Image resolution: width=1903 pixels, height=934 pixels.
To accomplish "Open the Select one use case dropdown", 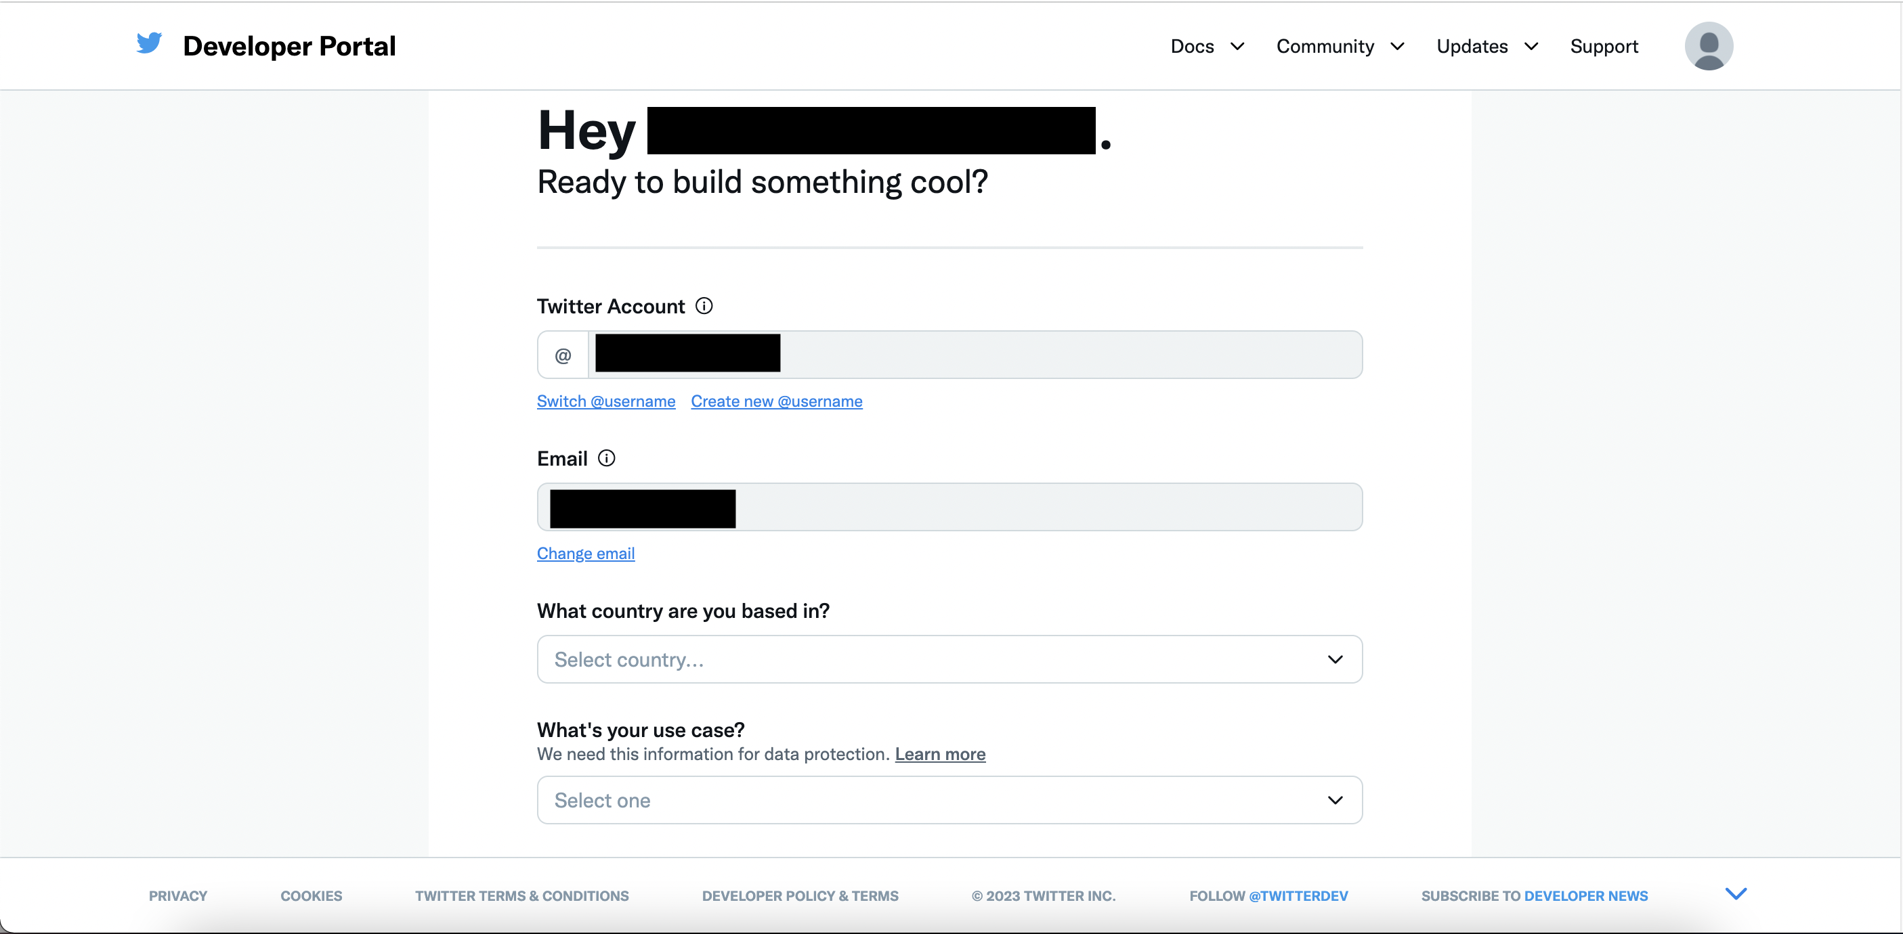I will coord(949,801).
